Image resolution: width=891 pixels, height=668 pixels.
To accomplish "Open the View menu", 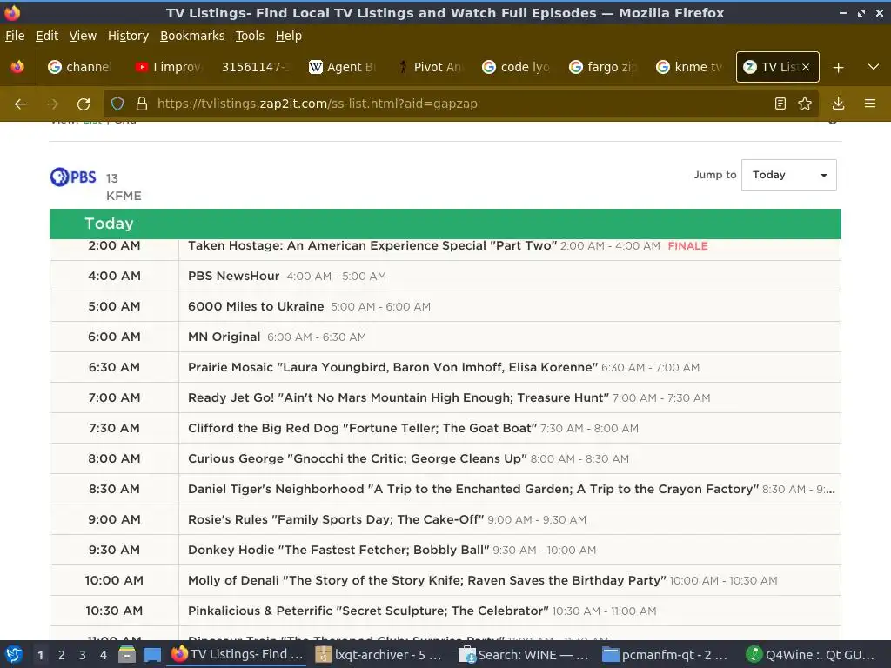I will [x=83, y=36].
